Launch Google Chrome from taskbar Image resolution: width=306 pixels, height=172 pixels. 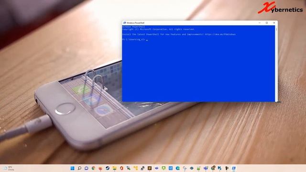pyautogui.click(x=94, y=168)
